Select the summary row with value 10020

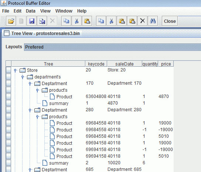coord(90,163)
